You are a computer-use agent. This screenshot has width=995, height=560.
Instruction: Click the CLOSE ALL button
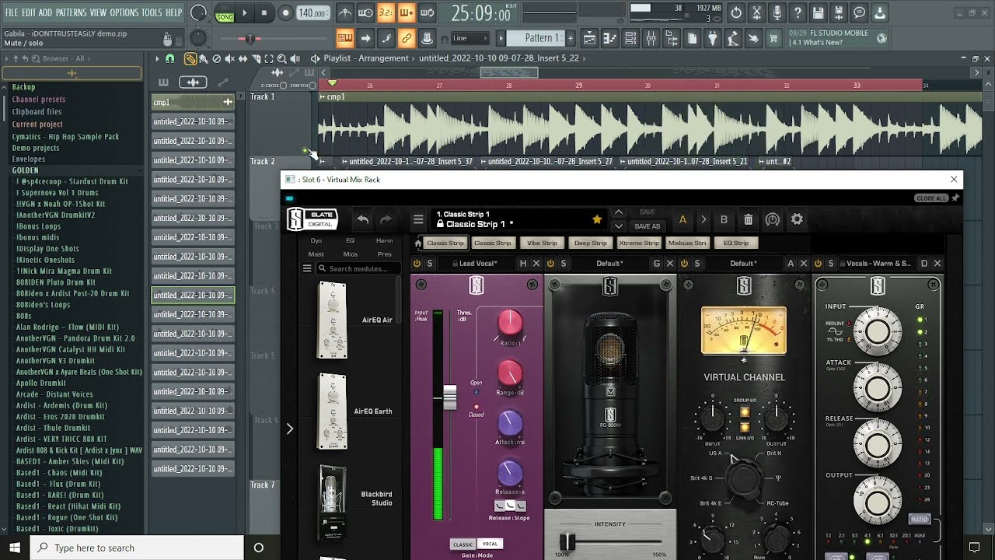(931, 198)
